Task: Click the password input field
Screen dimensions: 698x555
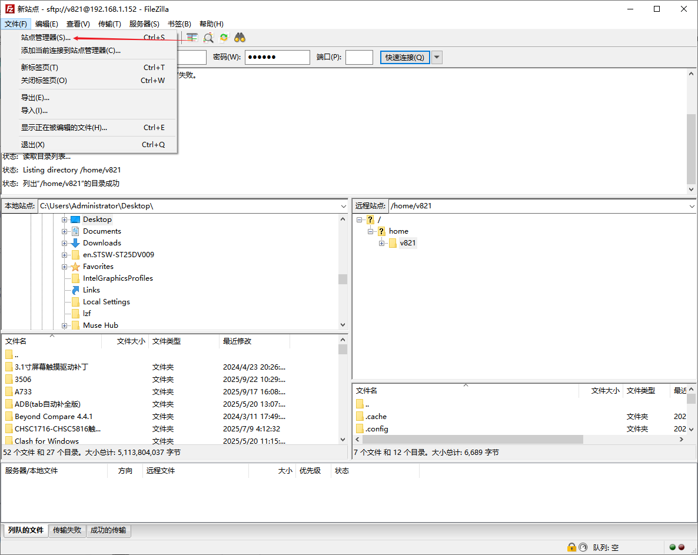Action: coord(277,58)
